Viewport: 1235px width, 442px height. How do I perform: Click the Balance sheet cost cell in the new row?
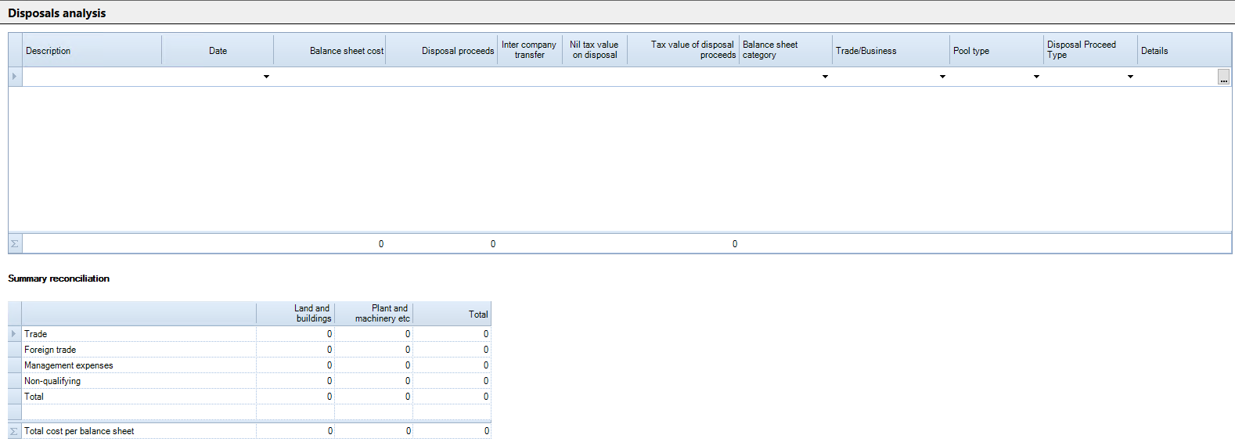(x=329, y=77)
